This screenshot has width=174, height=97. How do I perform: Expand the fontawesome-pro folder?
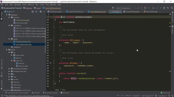9,71
